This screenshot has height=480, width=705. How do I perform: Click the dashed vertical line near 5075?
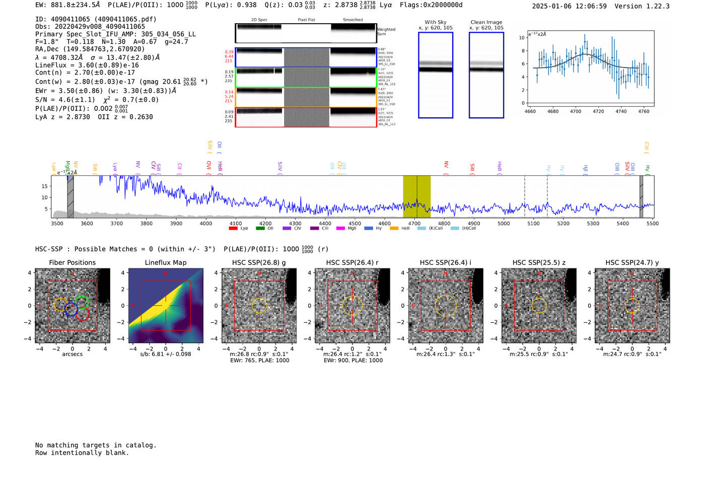point(525,196)
